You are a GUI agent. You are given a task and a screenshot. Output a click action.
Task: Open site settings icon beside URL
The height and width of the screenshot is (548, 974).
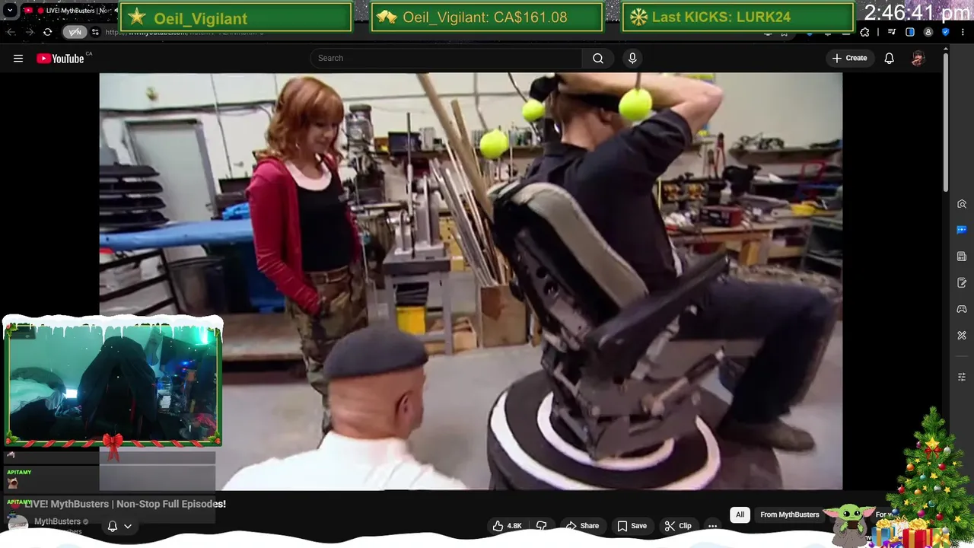(x=95, y=32)
